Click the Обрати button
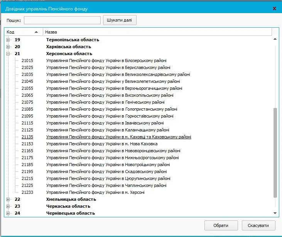The width and height of the screenshot is (282, 237). (221, 225)
